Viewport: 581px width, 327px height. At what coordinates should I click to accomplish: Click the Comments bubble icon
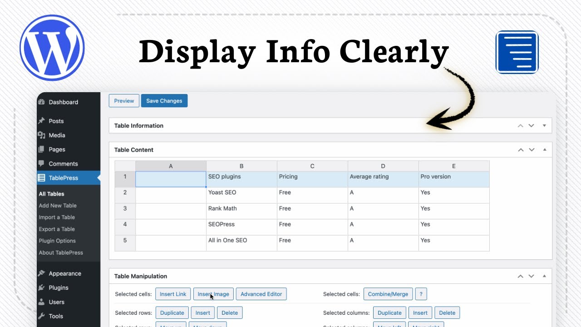point(41,163)
